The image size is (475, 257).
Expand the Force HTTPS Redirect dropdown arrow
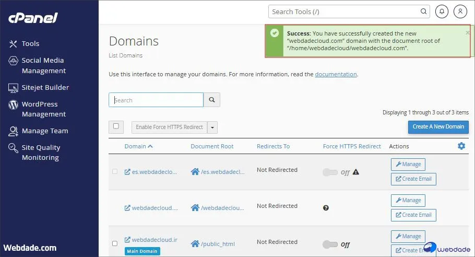(x=212, y=127)
